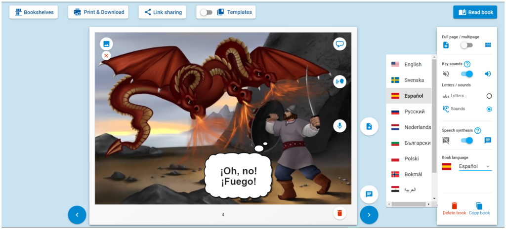Go to the previous page arrow
Screen dimensions: 506x229
coord(77,215)
